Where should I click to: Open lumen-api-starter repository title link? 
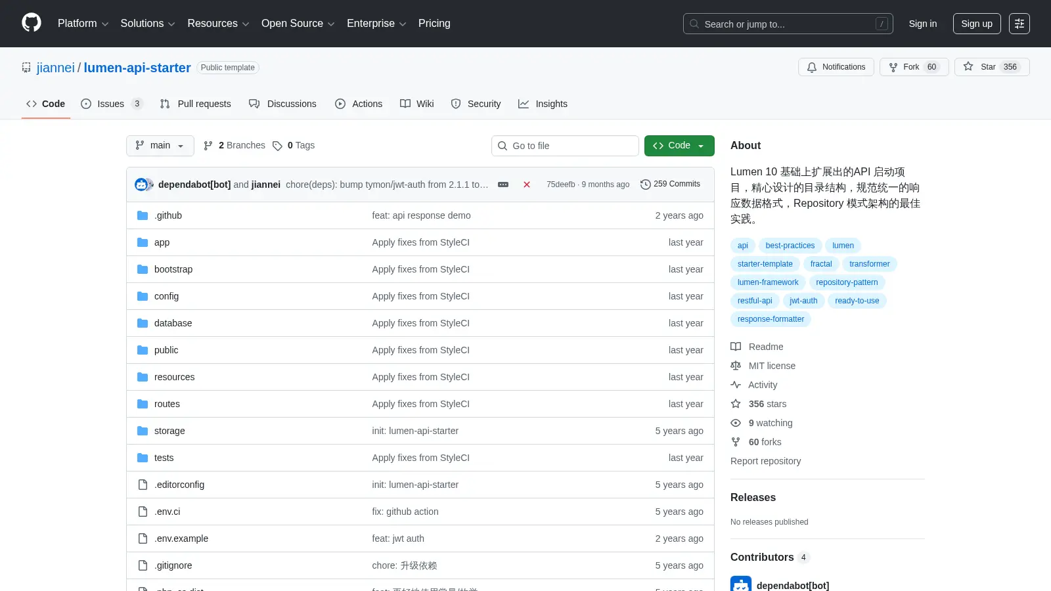coord(137,68)
